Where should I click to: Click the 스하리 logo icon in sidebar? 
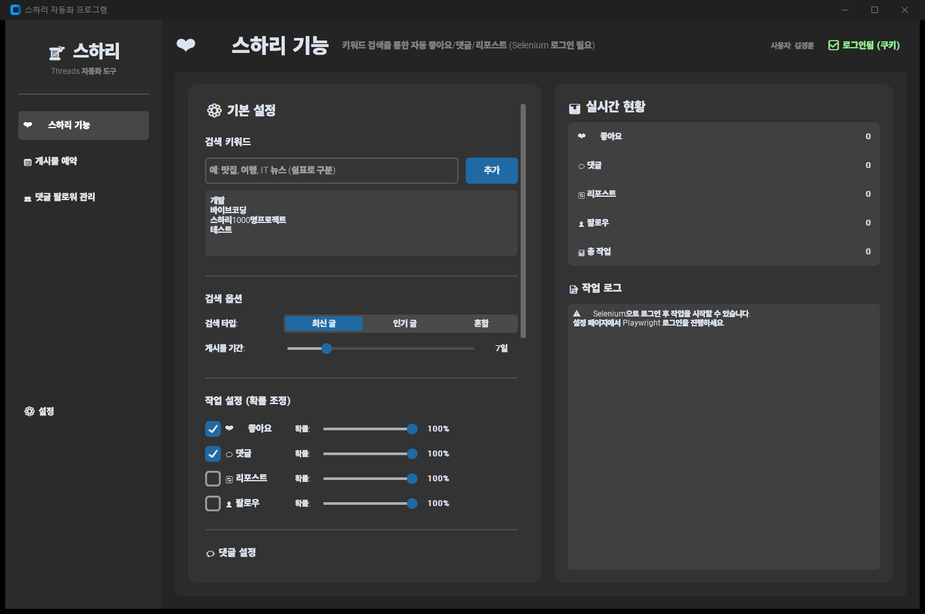pos(57,52)
